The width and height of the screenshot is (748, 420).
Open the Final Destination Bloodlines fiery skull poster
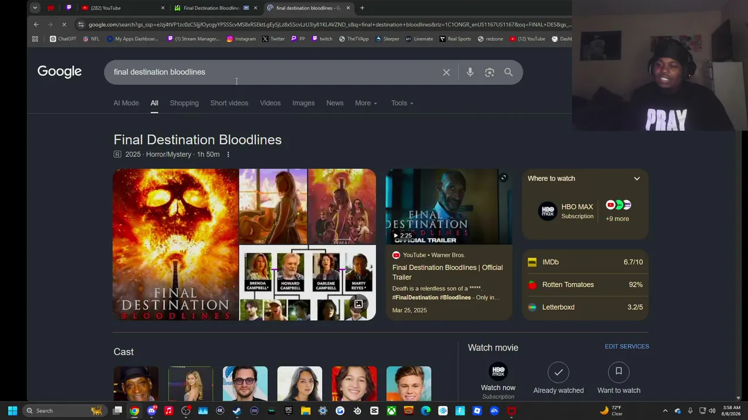[175, 244]
